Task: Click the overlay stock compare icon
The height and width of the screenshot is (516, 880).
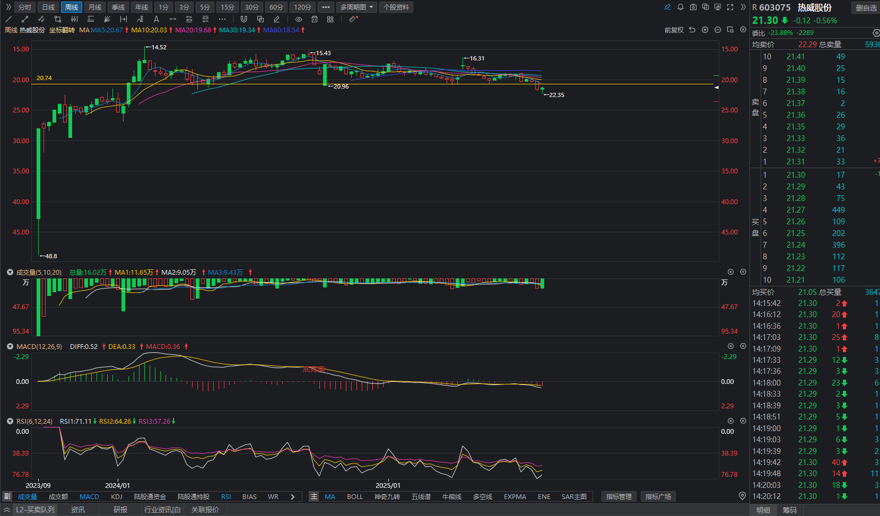Action: coord(705,7)
